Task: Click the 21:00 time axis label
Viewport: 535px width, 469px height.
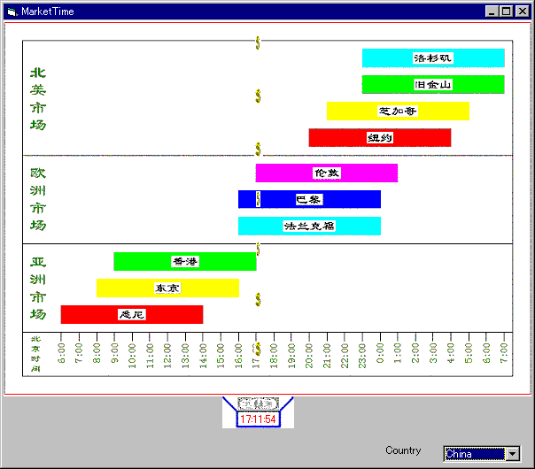Action: (327, 356)
